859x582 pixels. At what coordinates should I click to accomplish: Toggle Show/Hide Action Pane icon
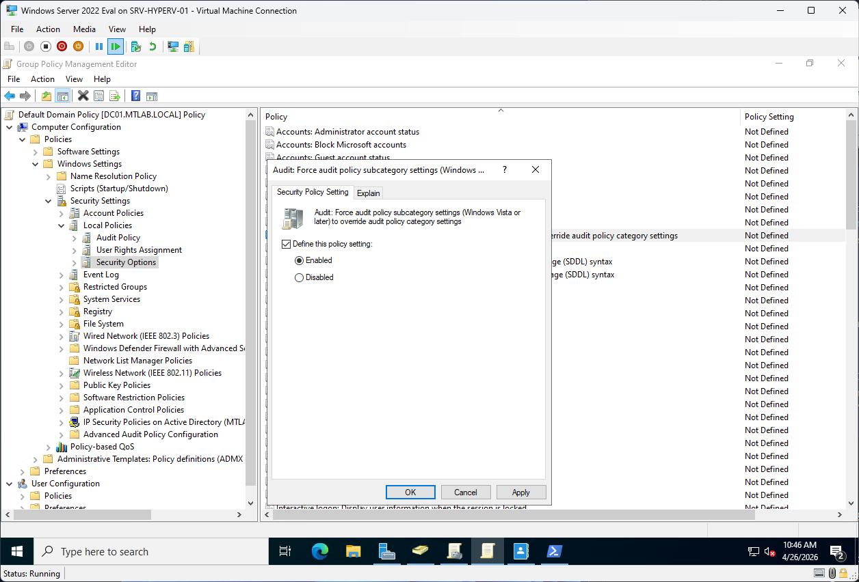(152, 96)
